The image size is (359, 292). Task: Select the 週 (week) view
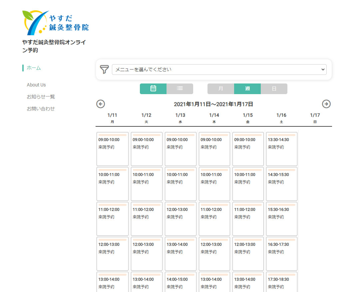(247, 89)
